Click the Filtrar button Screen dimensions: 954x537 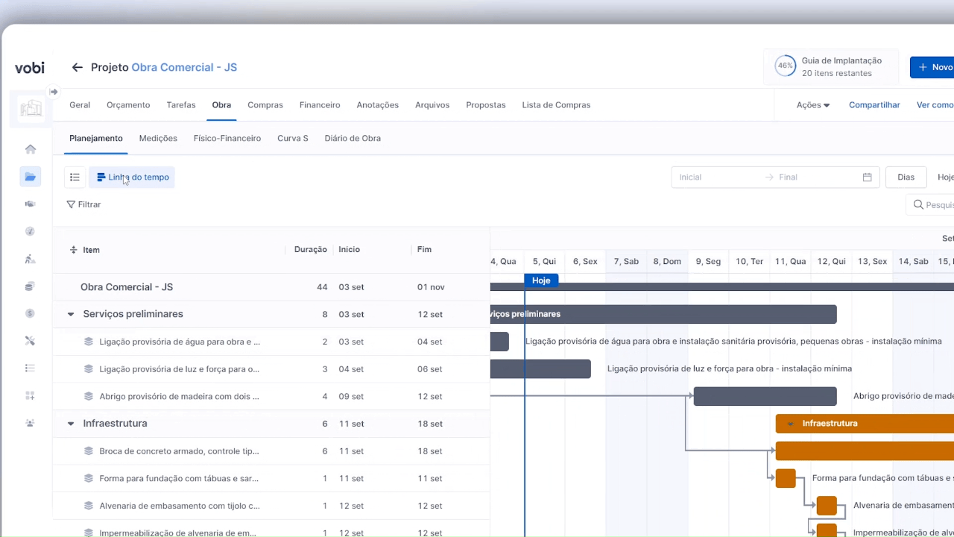pos(83,204)
